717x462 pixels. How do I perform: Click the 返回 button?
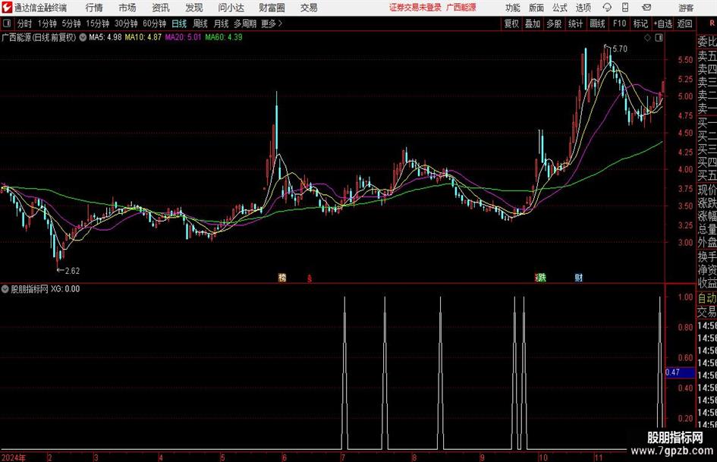[x=684, y=24]
